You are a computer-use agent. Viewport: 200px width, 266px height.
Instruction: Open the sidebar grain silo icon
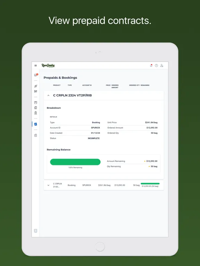(35, 113)
